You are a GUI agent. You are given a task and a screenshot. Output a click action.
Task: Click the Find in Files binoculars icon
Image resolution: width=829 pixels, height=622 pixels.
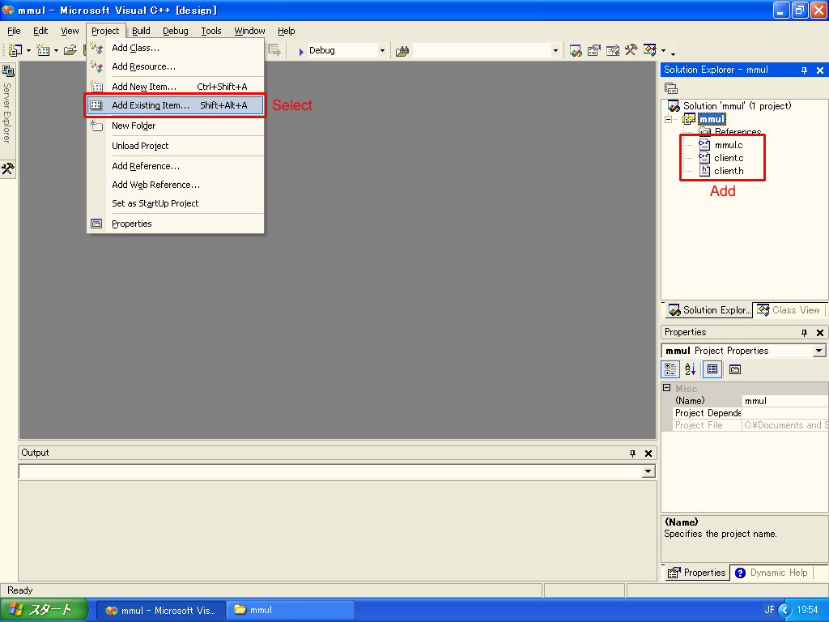(402, 51)
